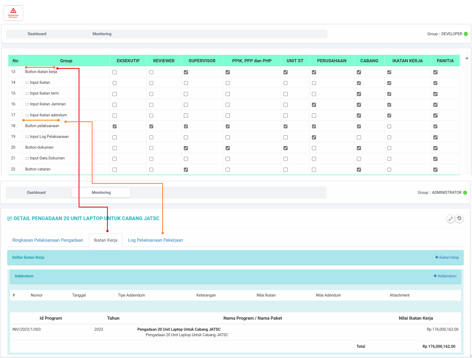Image resolution: width=472 pixels, height=358 pixels.
Task: Uncheck PANITIA checkbox for Button catatan
Action: tap(435, 170)
